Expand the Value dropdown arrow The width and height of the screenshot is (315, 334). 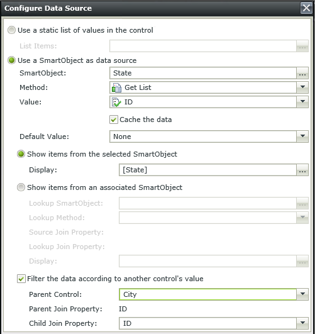click(302, 102)
